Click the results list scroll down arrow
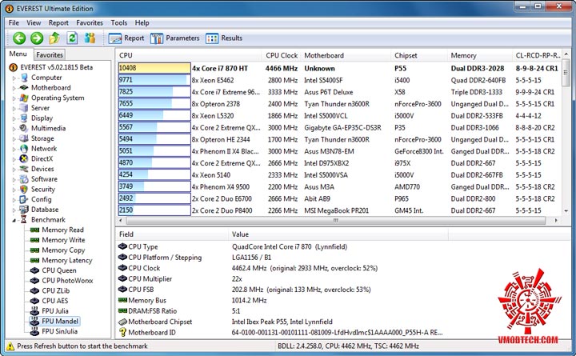 [566, 211]
